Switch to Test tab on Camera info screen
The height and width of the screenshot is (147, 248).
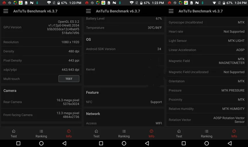pyautogui.click(x=13, y=134)
